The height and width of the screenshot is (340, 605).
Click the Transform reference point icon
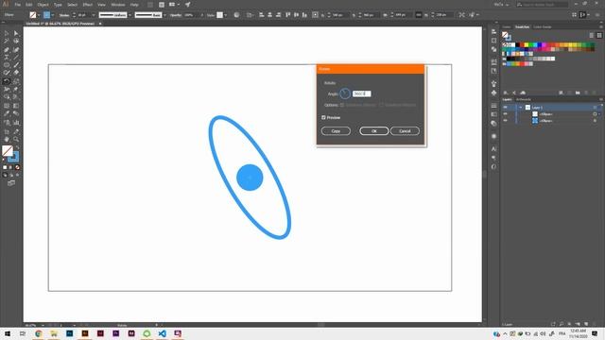[x=315, y=15]
